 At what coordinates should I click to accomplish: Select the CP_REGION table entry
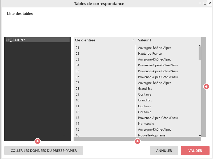(x=37, y=40)
